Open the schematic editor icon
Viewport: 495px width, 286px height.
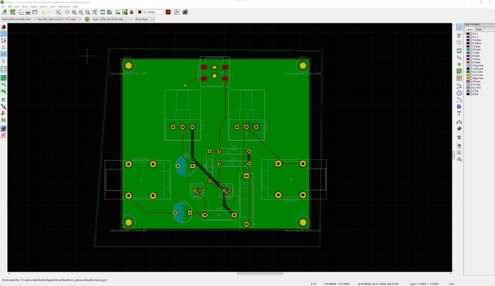click(x=176, y=12)
